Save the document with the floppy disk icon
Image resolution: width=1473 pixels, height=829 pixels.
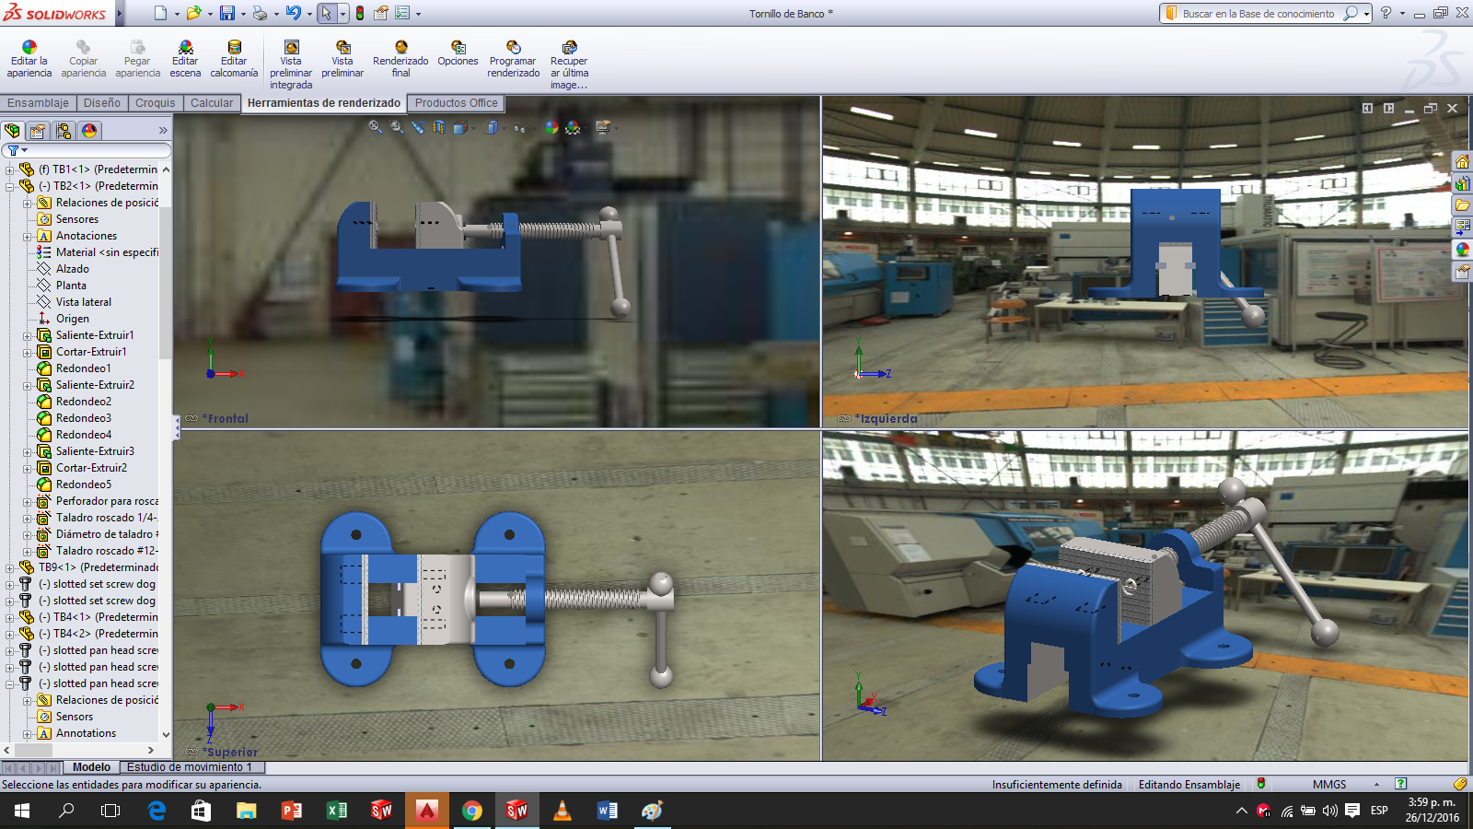tap(226, 13)
